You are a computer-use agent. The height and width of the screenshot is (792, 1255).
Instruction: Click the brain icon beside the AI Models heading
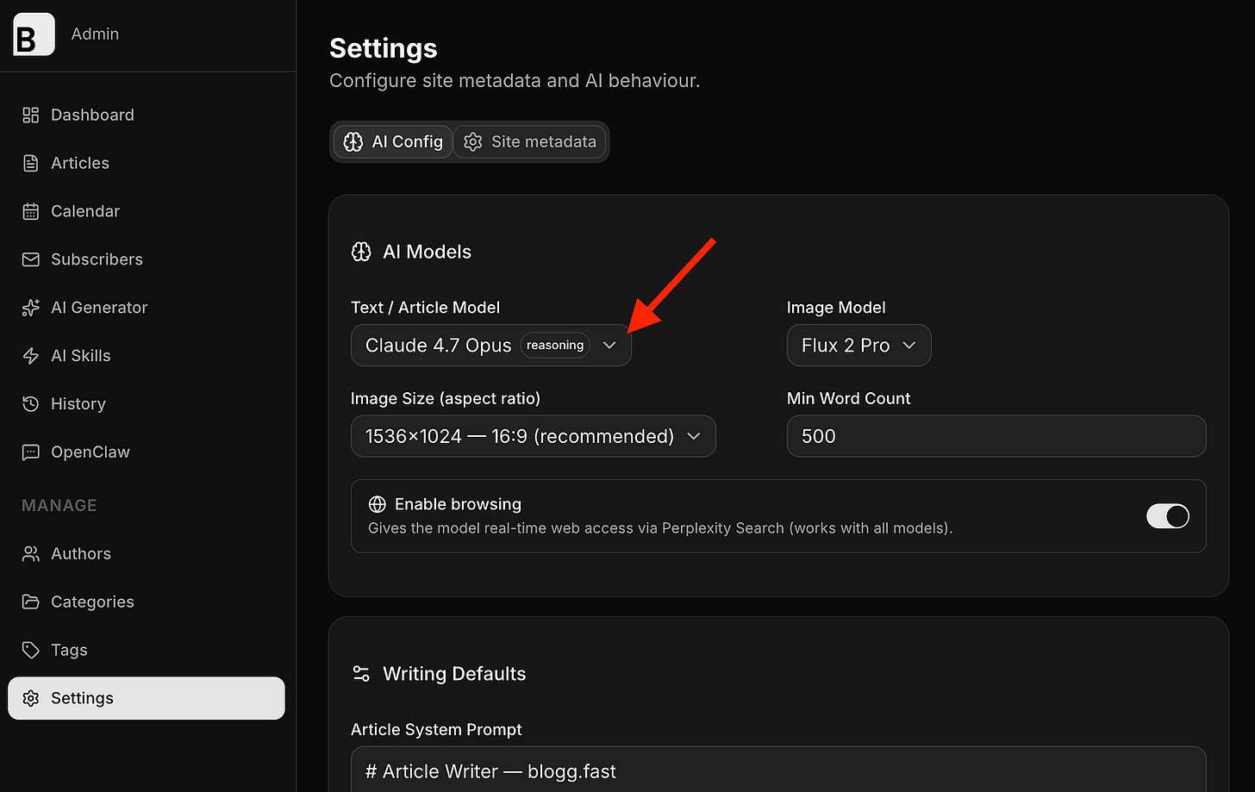tap(361, 252)
